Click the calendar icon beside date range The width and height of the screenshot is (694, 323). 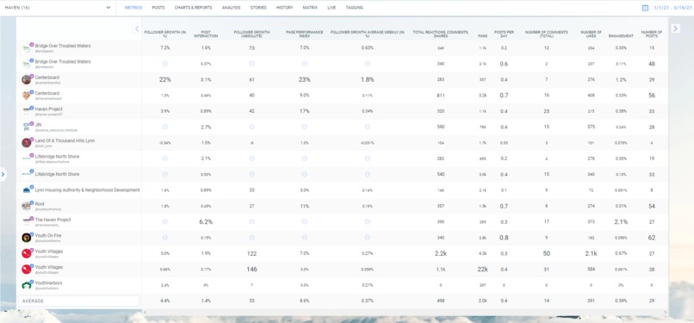(x=645, y=8)
